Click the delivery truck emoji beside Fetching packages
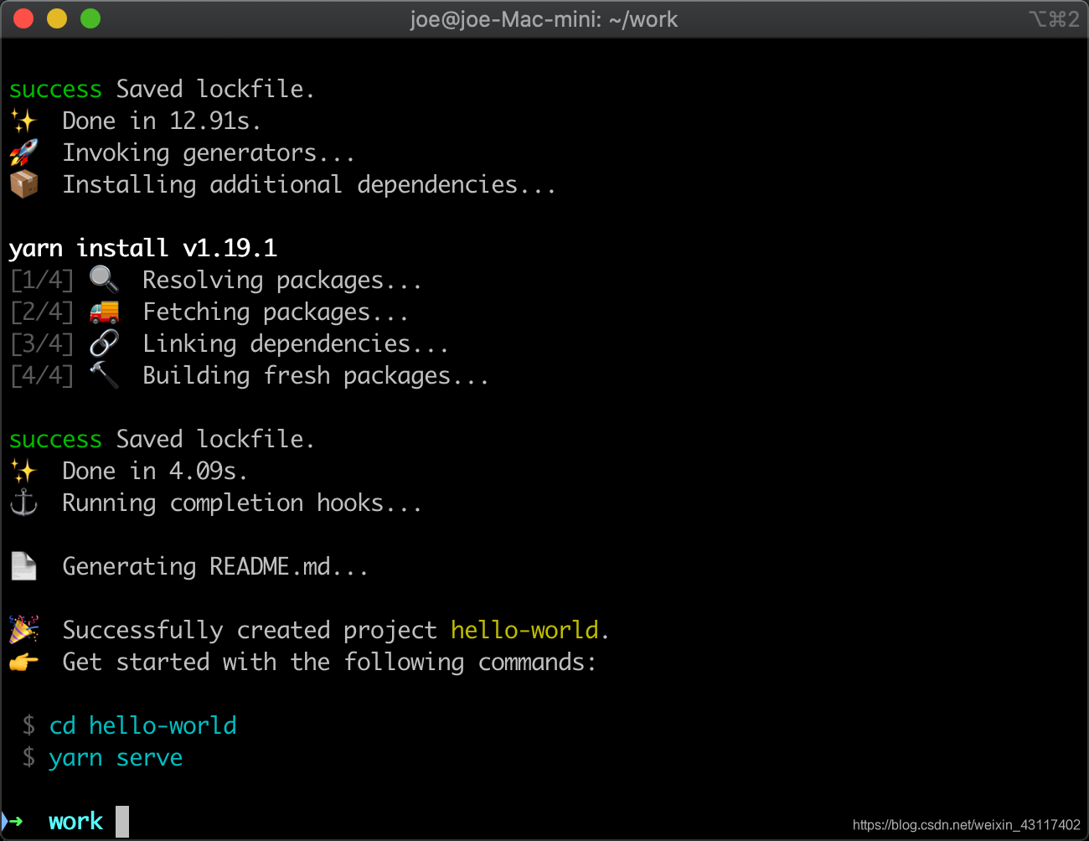 [x=104, y=312]
